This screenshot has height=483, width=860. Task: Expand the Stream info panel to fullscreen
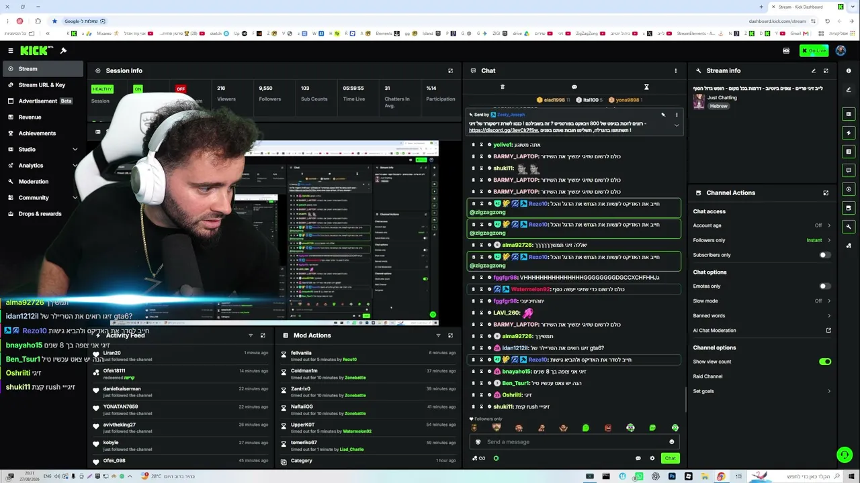point(826,70)
